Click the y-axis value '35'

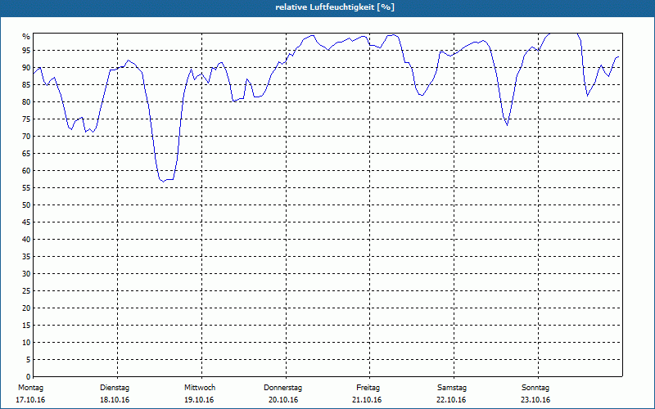[x=26, y=257]
